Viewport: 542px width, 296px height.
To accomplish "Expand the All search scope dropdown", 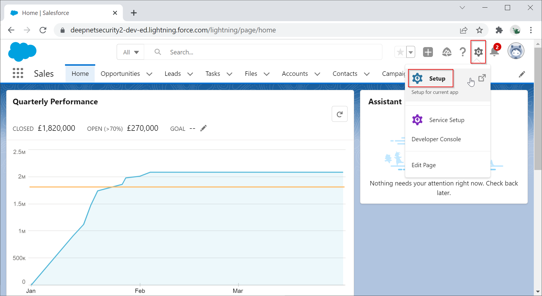I will coord(131,52).
